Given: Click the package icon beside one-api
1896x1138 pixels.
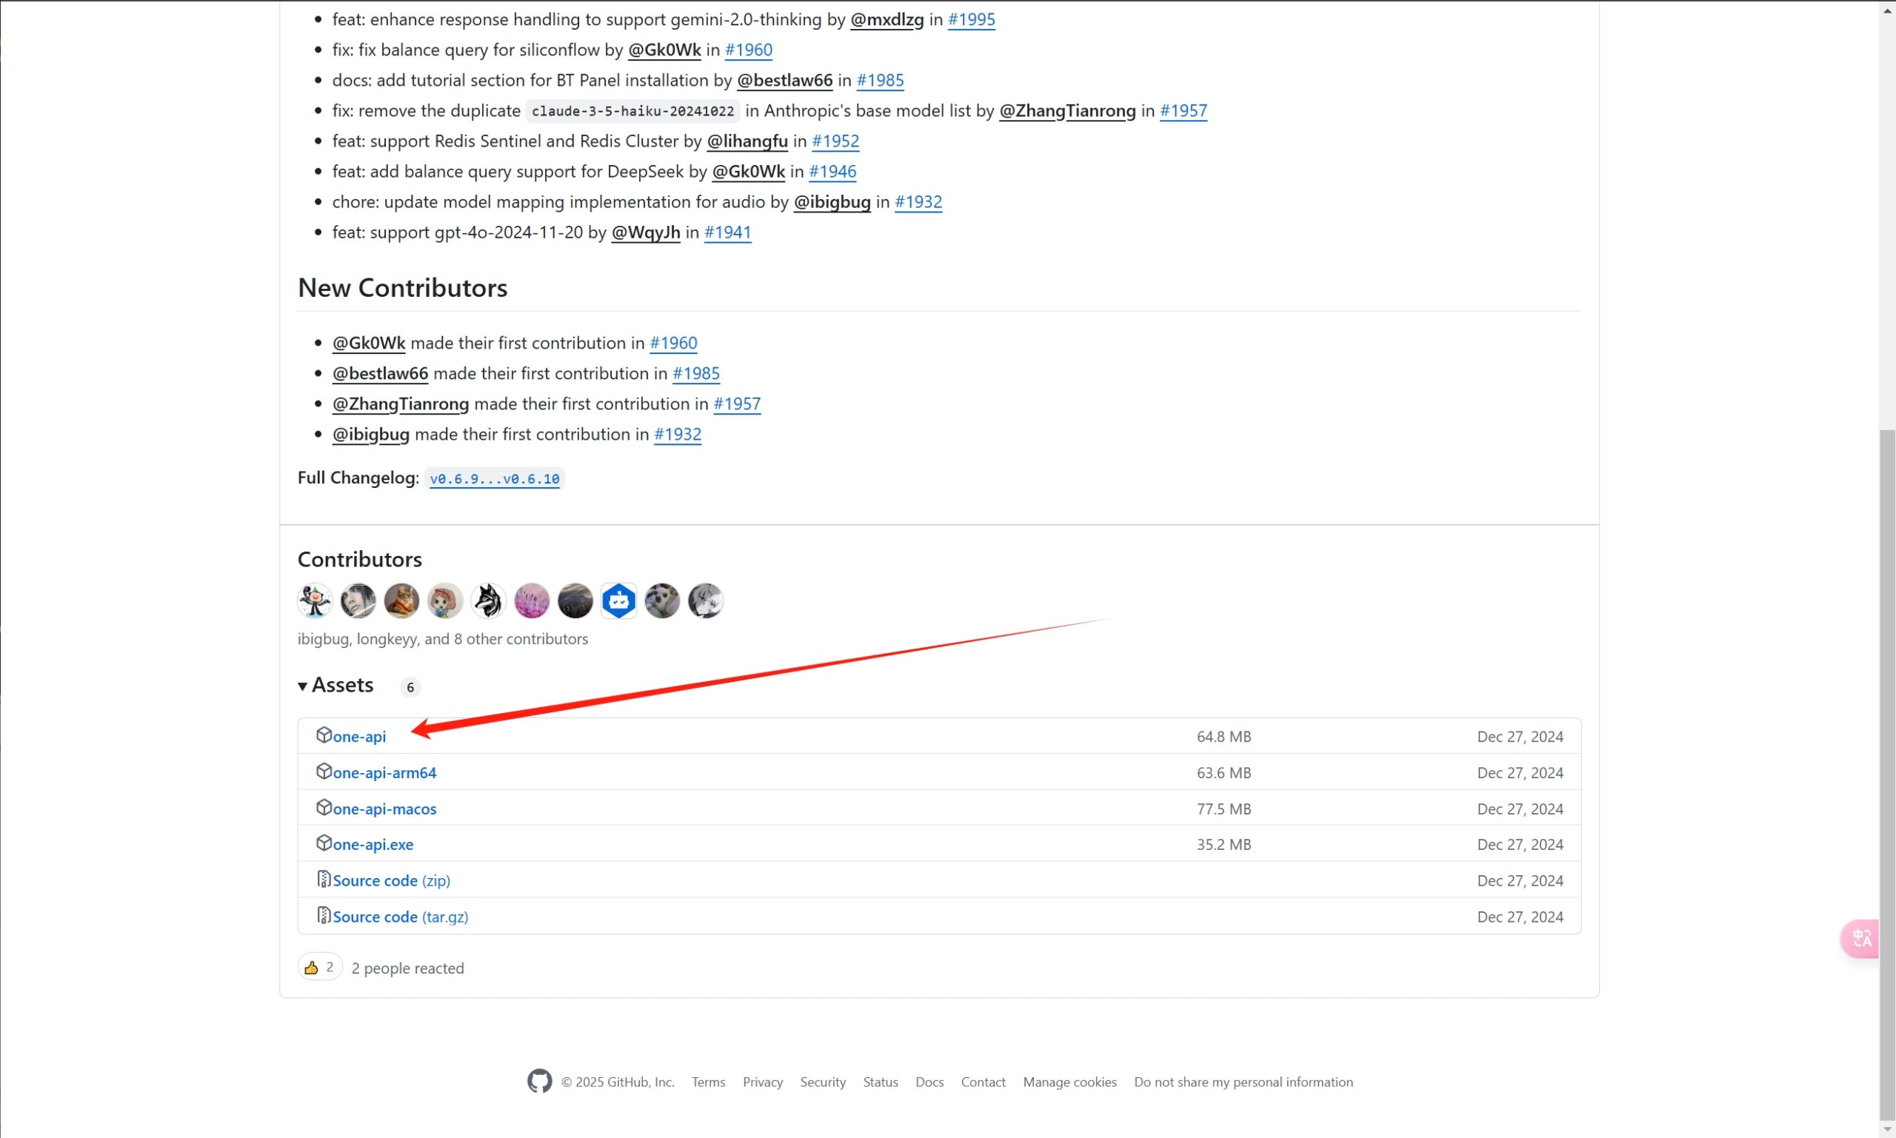Looking at the screenshot, I should pos(324,734).
